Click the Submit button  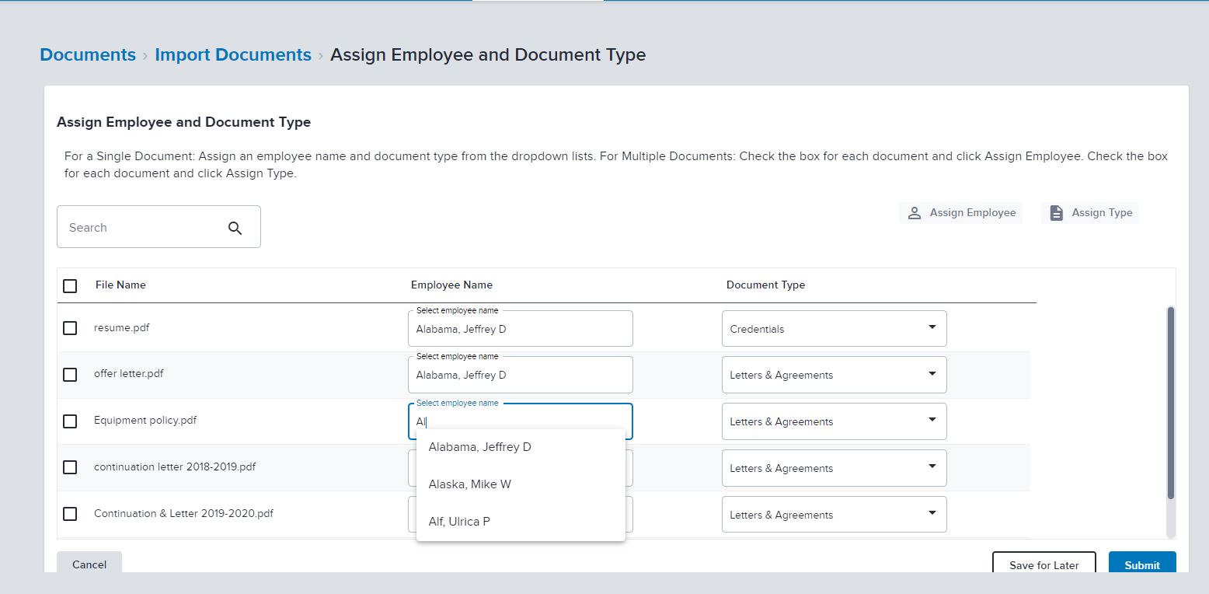[x=1141, y=564]
